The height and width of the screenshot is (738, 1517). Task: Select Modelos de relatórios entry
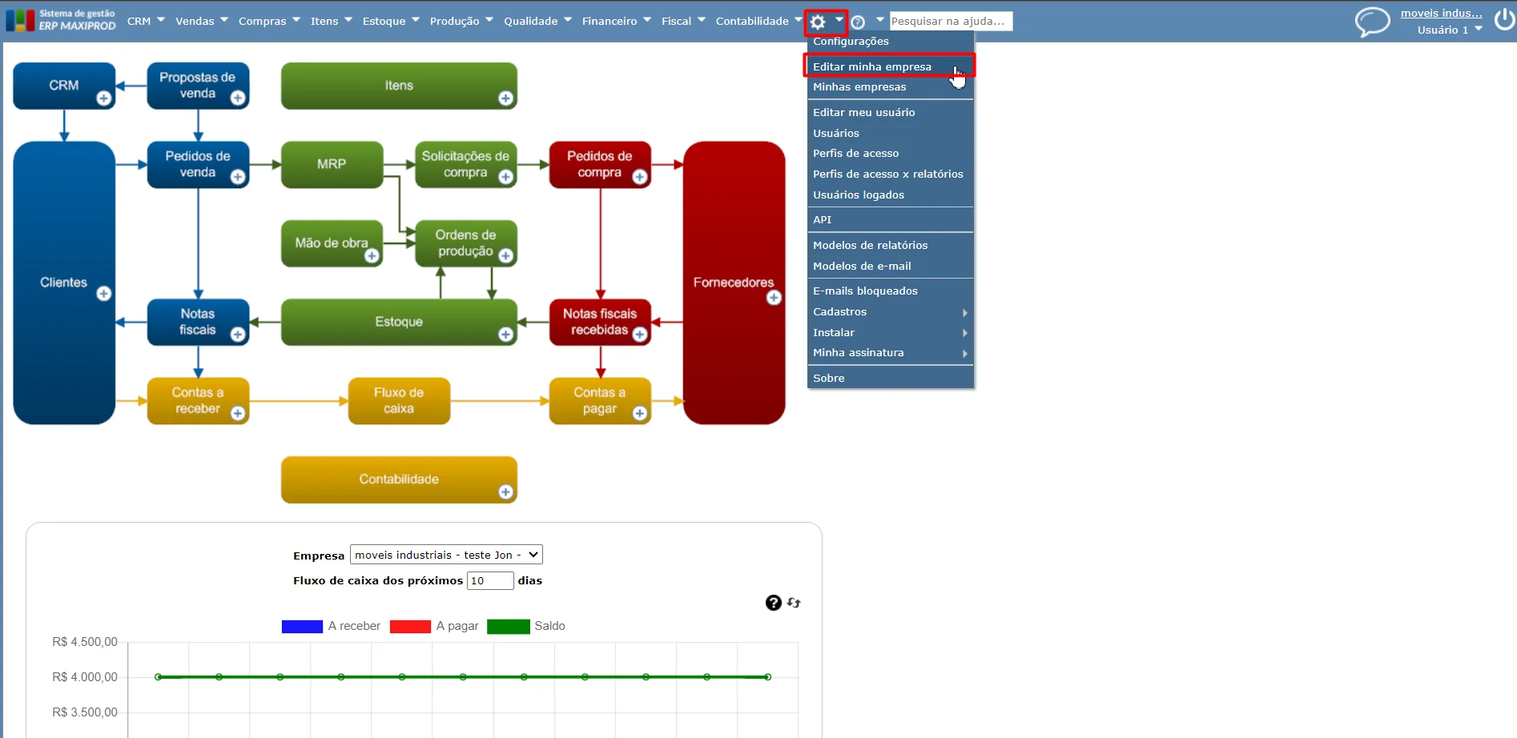[890, 246]
